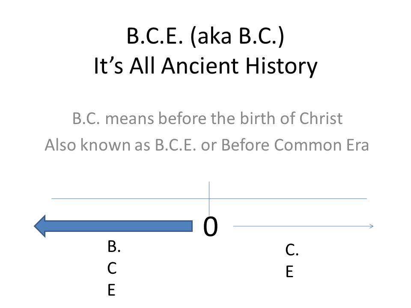Select the large 0 on timeline
Viewport: 411px width, 308px height.
click(x=211, y=227)
